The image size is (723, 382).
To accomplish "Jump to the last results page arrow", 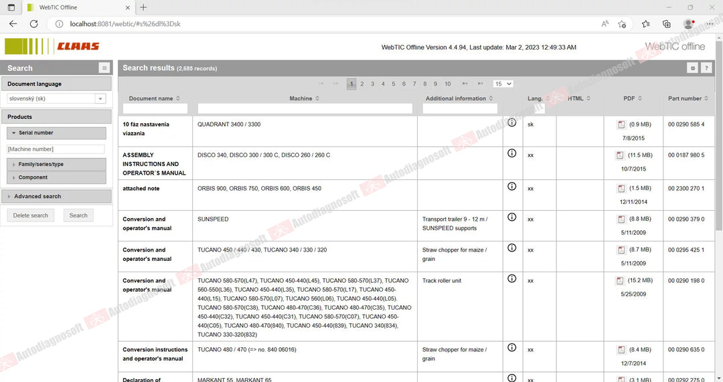I will click(481, 84).
